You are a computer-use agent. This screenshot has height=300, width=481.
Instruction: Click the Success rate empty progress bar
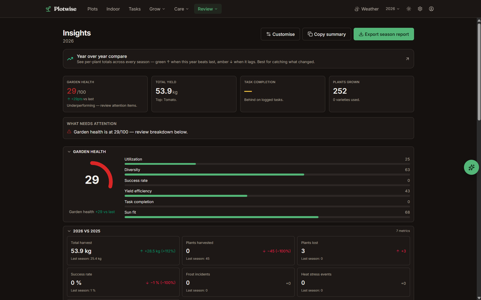pyautogui.click(x=267, y=185)
